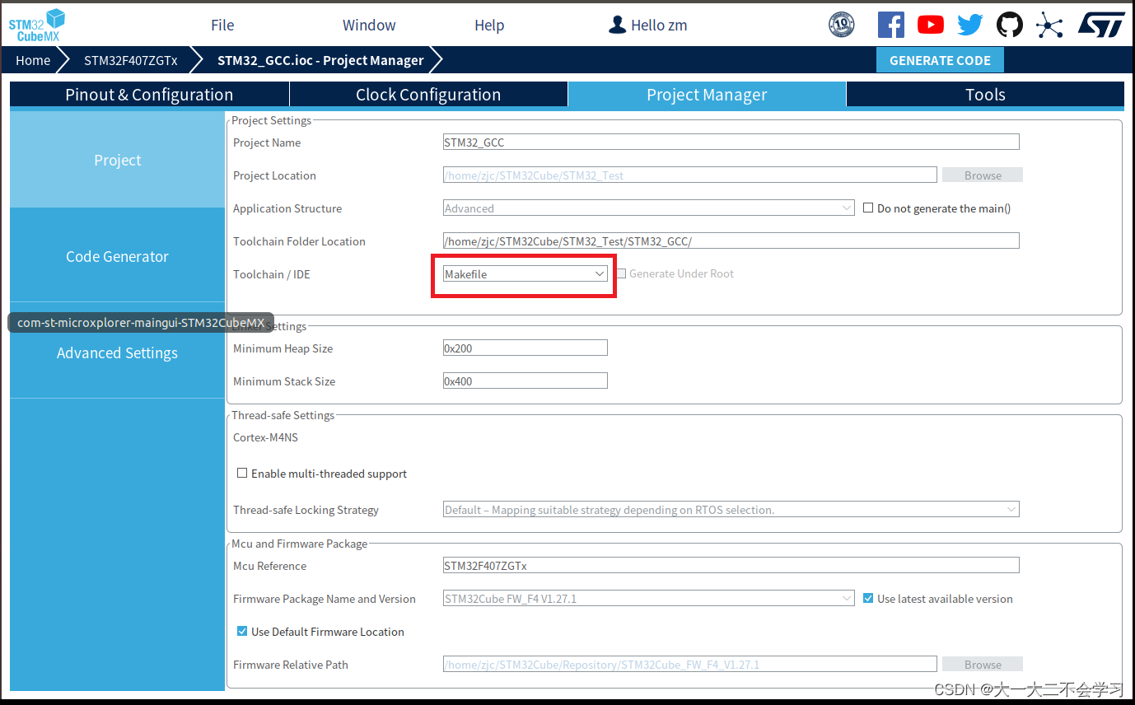
Task: Toggle Use latest available version checkbox
Action: (x=868, y=599)
